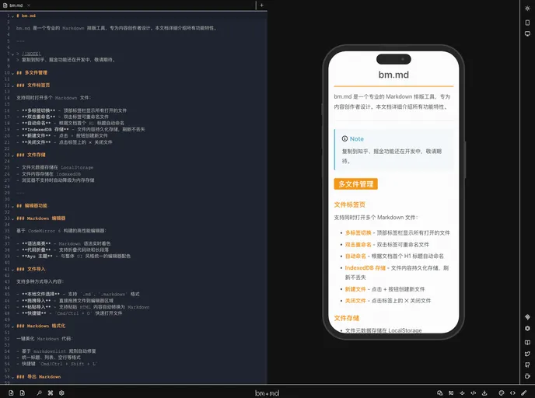This screenshot has width=535, height=398.
Task: Click '文件标签页' heading in phone preview
Action: [x=349, y=204]
